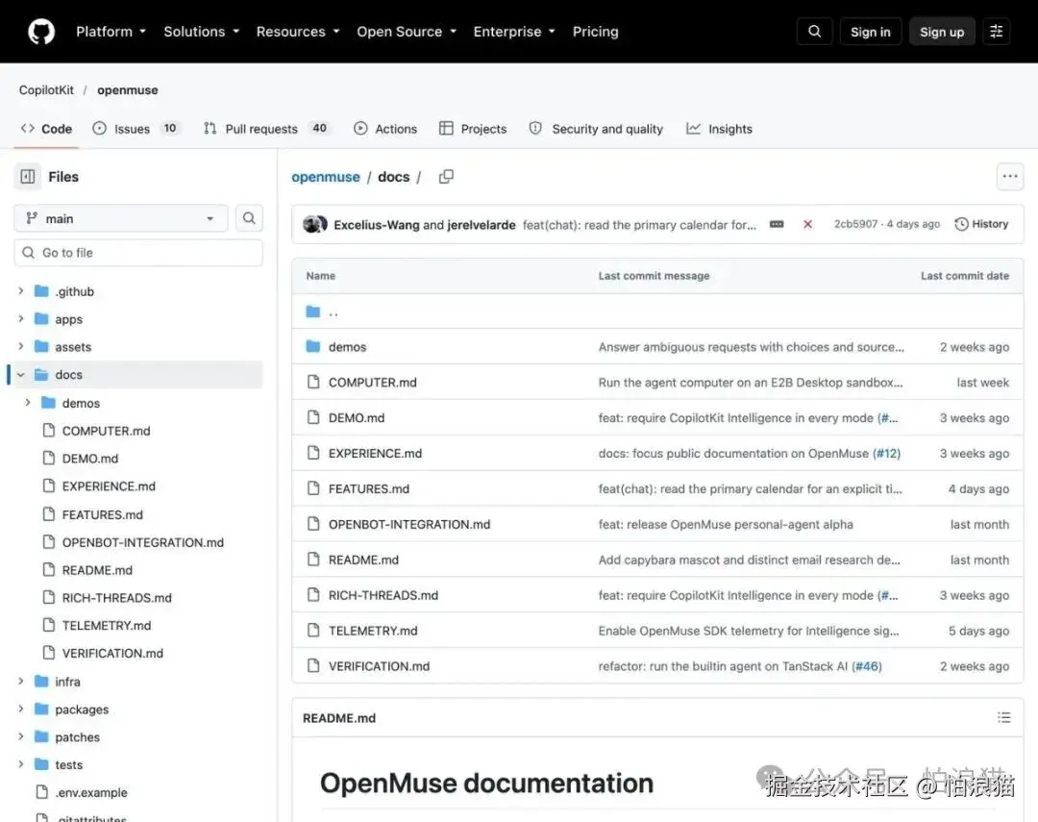1038x822 pixels.
Task: Expand the packages folder chevron
Action: point(20,710)
